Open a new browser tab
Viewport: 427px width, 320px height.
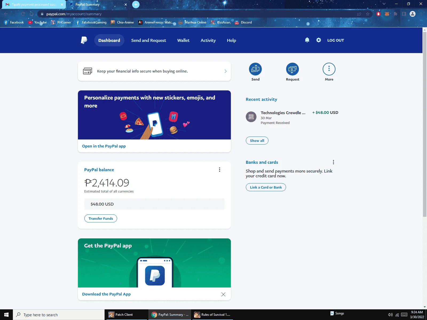[x=136, y=5]
